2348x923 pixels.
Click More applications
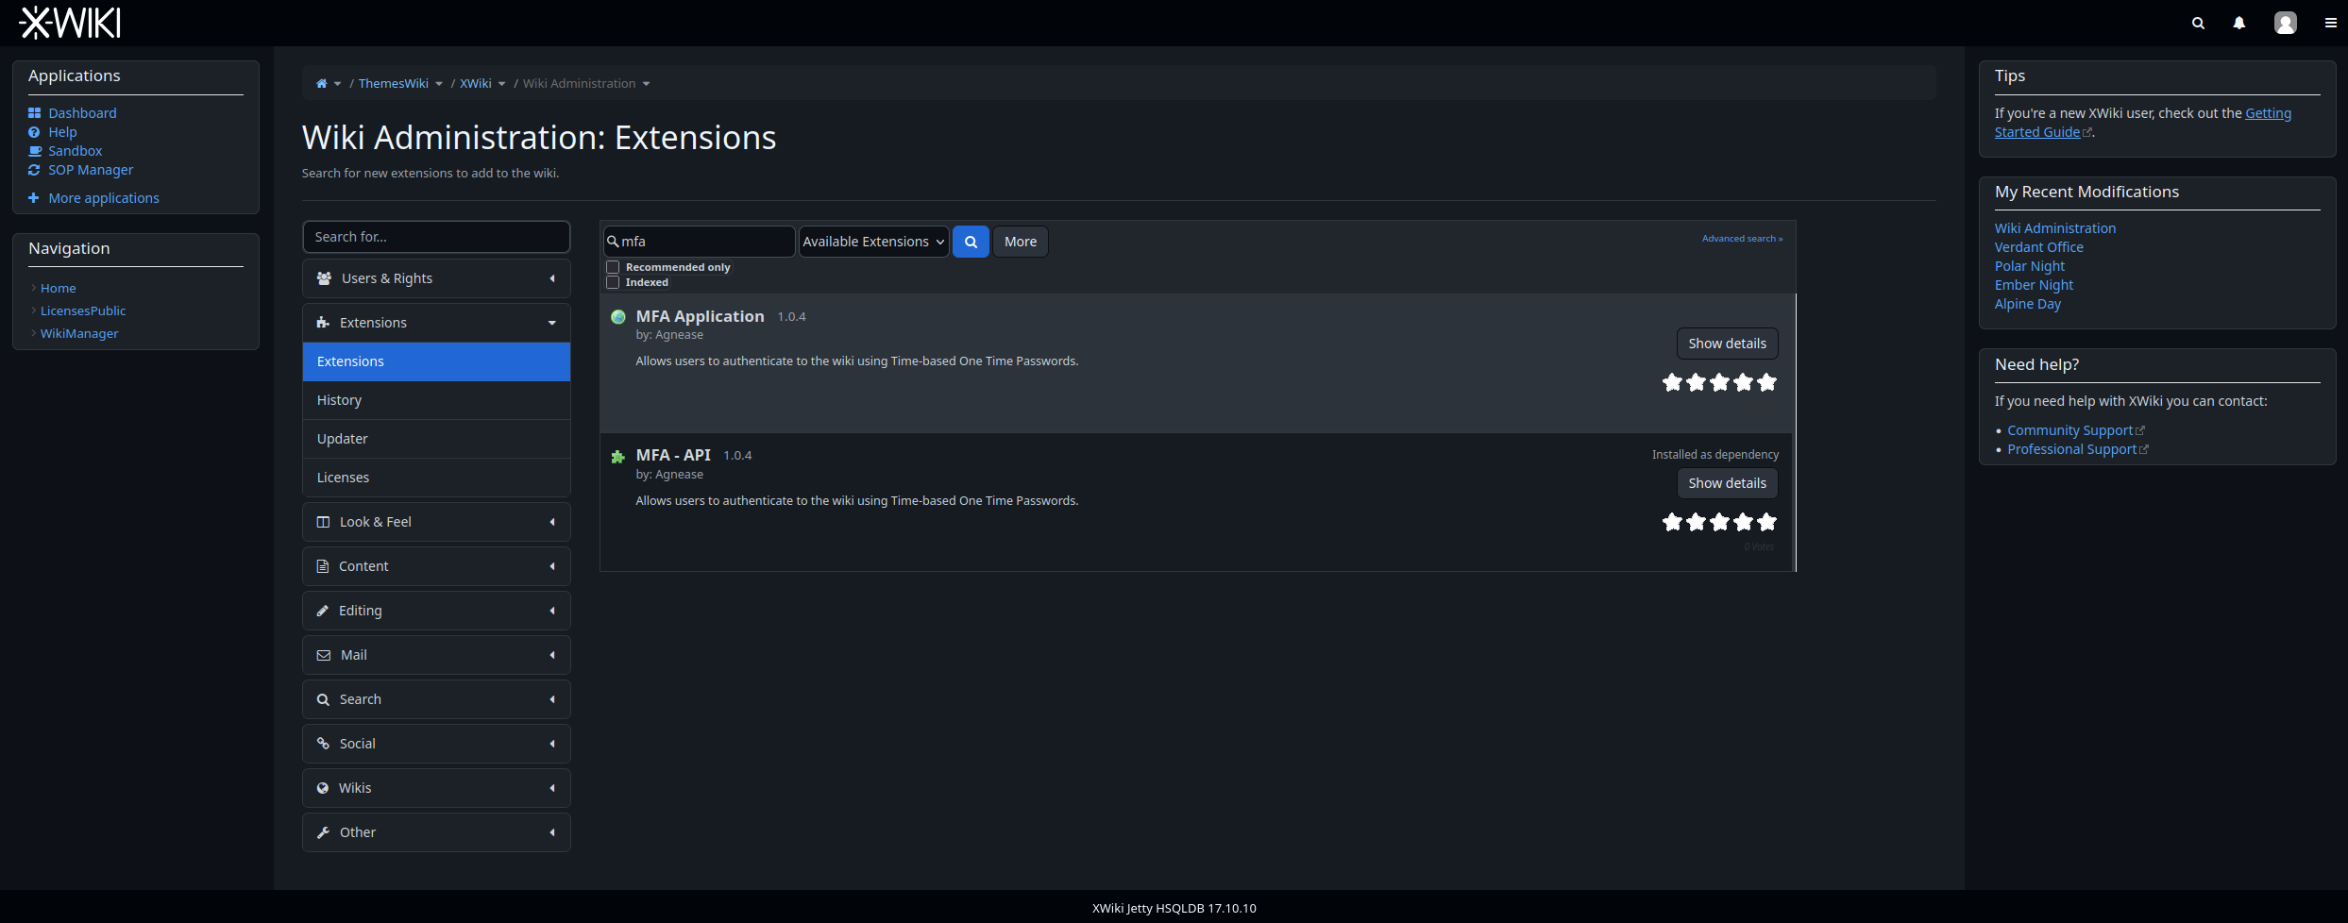[x=104, y=198]
